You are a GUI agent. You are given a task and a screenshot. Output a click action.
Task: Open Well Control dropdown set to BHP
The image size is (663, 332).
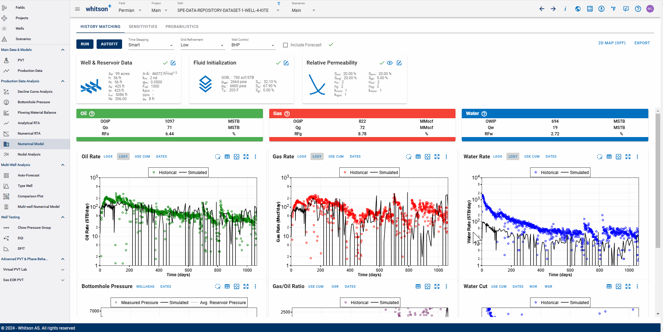coord(253,45)
